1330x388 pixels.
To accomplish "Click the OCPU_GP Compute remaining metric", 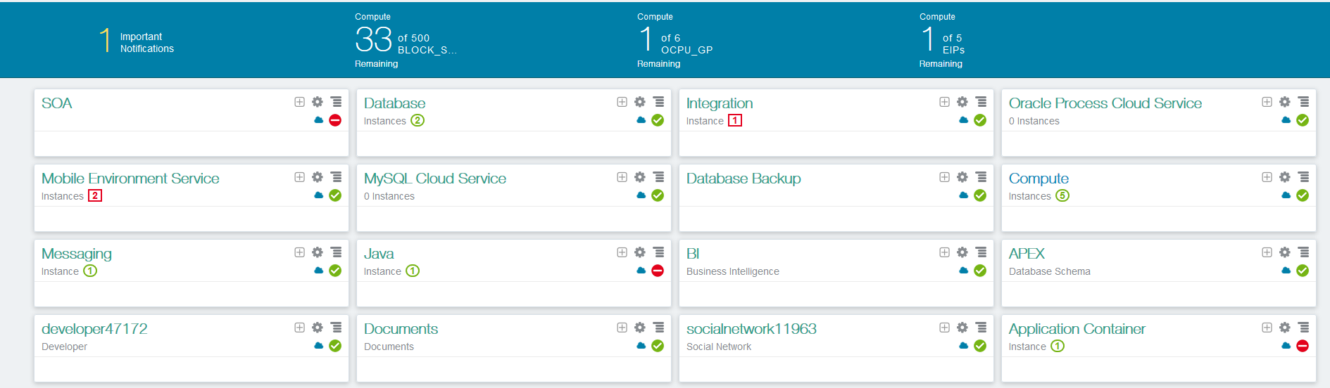I will point(675,40).
